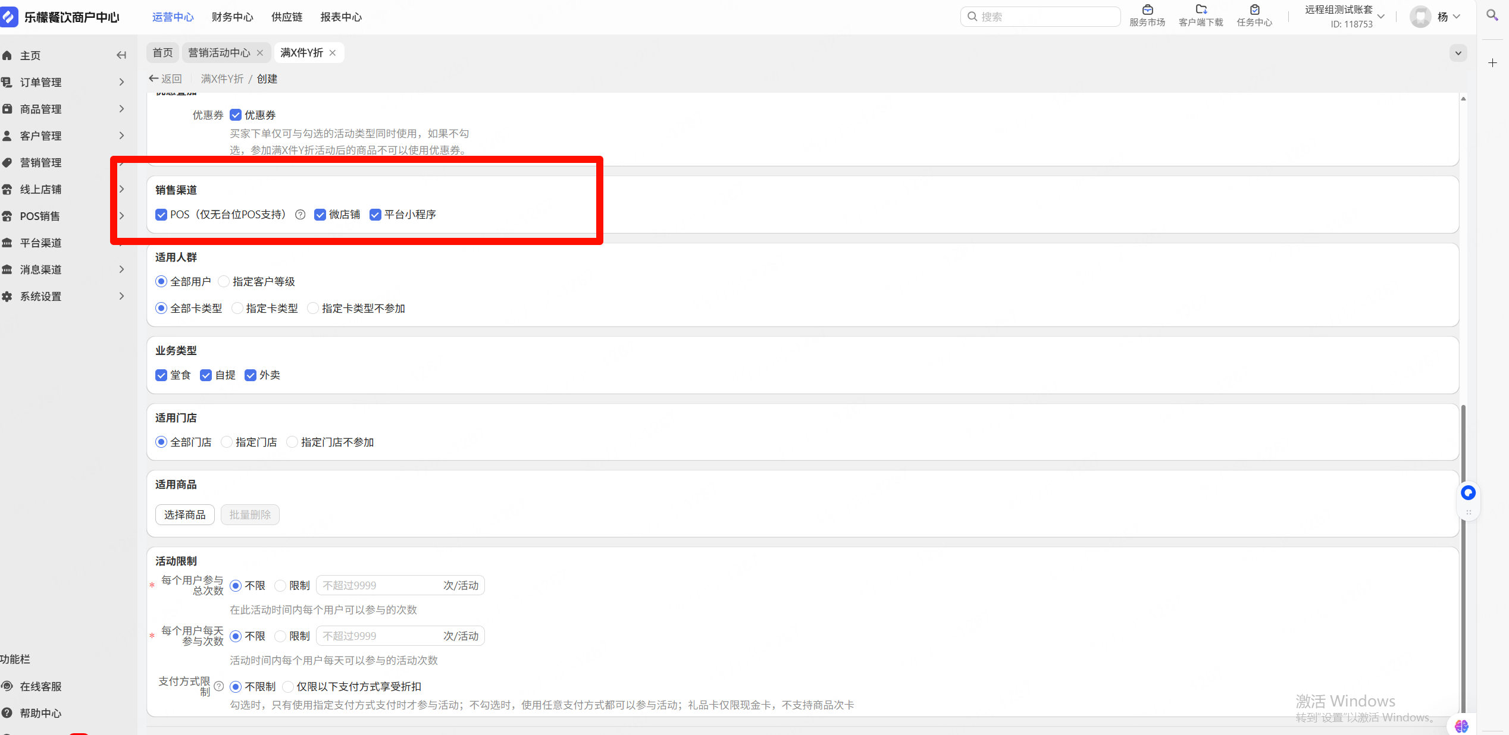Click the 主页 home icon
Screen dimensions: 1509x735
pyautogui.click(x=7, y=55)
